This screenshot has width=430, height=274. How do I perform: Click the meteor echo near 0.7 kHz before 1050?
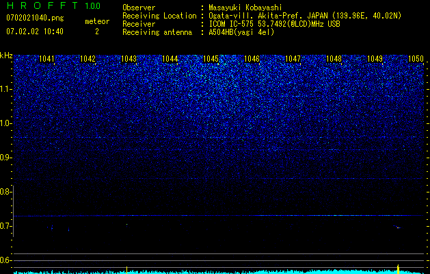398,227
